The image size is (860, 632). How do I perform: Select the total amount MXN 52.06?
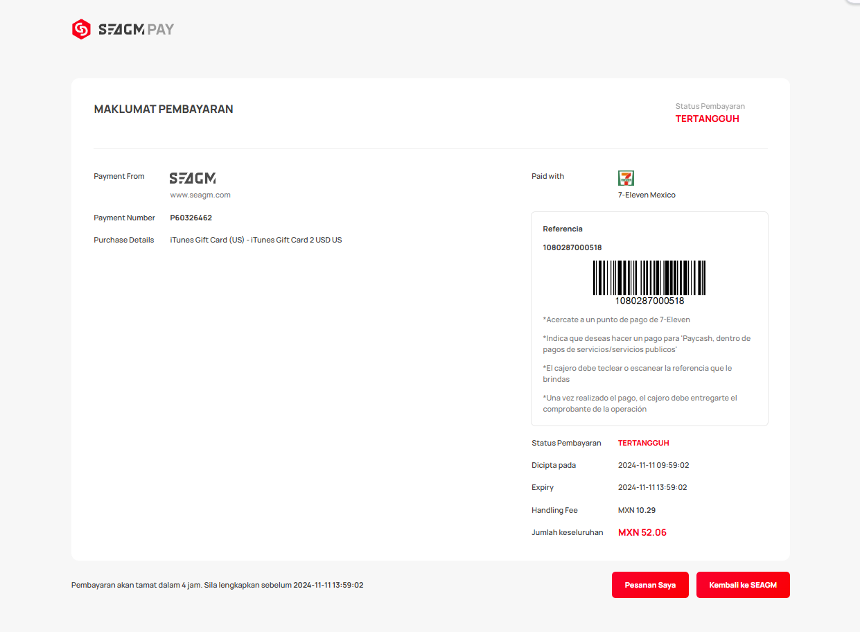click(x=642, y=533)
